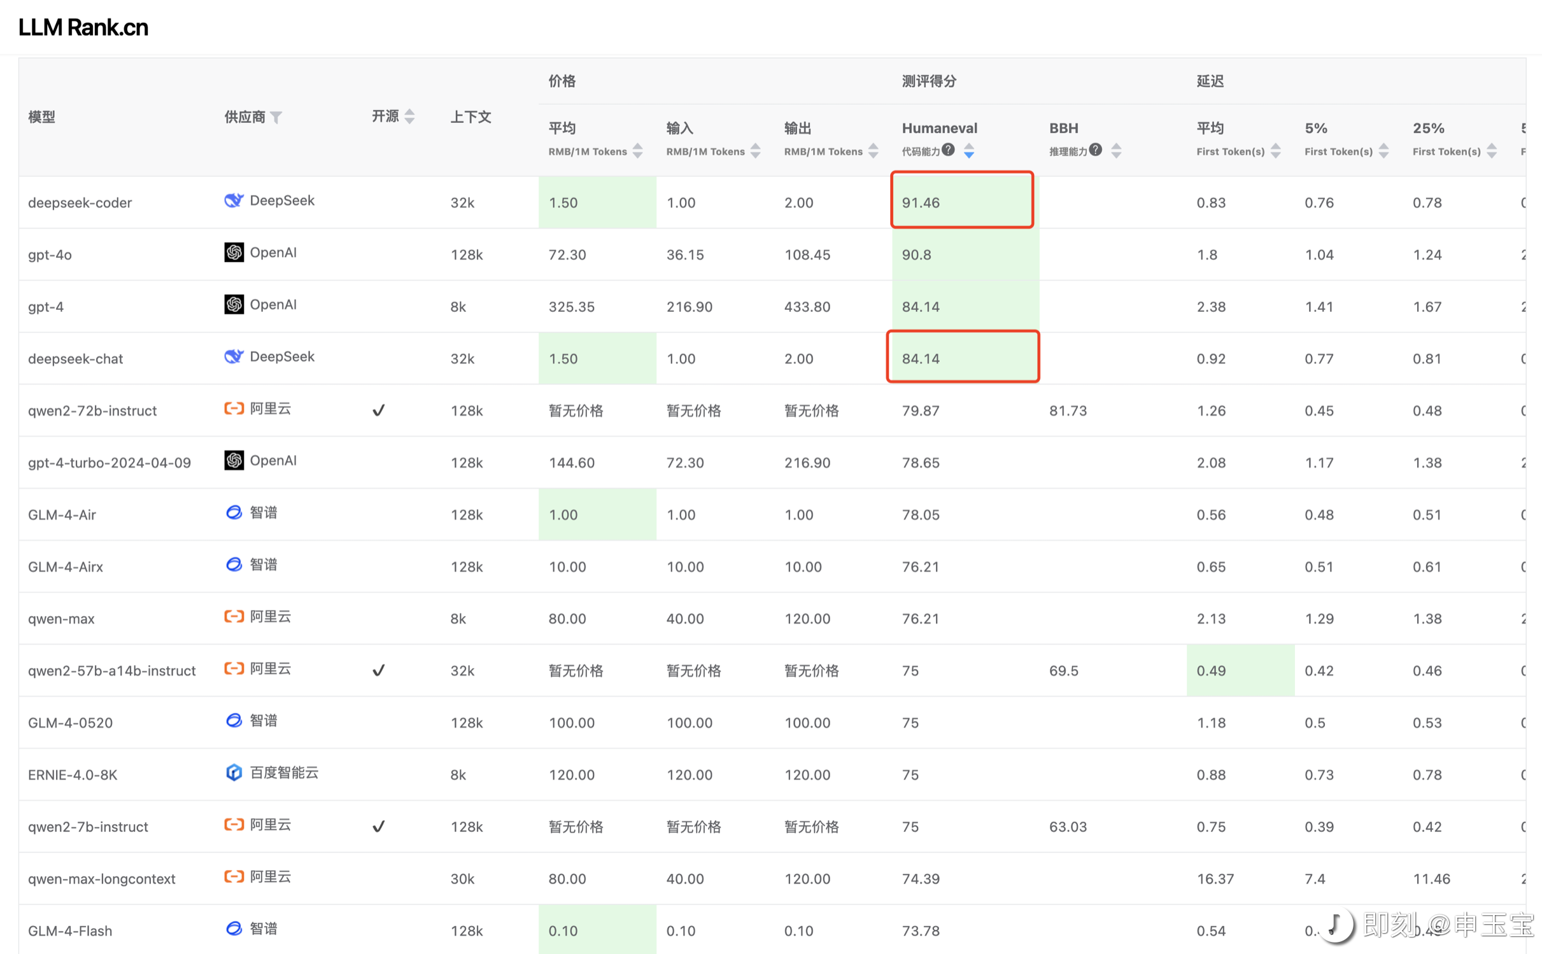Sort by the BBH reasoning column
This screenshot has width=1542, height=954.
[1116, 151]
